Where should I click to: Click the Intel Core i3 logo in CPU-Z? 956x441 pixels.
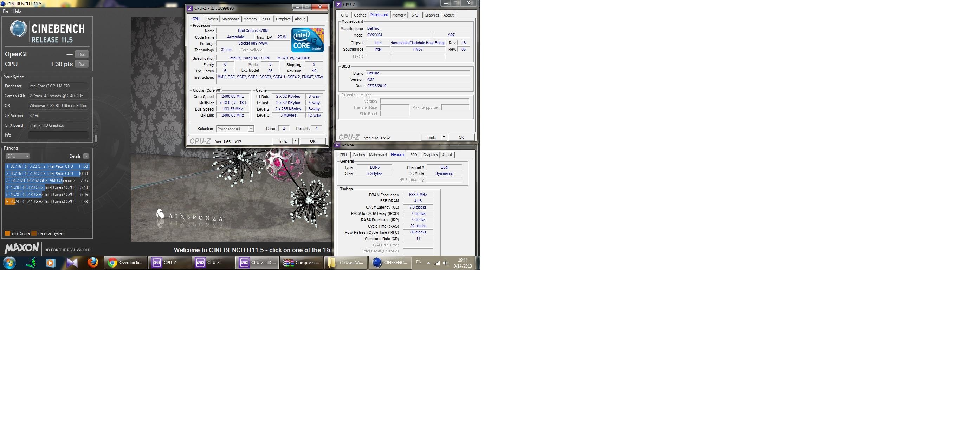(x=308, y=40)
